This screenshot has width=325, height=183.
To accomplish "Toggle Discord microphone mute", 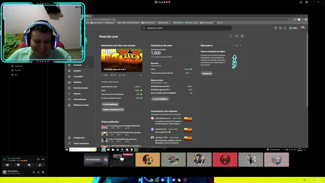I will pyautogui.click(x=34, y=172).
